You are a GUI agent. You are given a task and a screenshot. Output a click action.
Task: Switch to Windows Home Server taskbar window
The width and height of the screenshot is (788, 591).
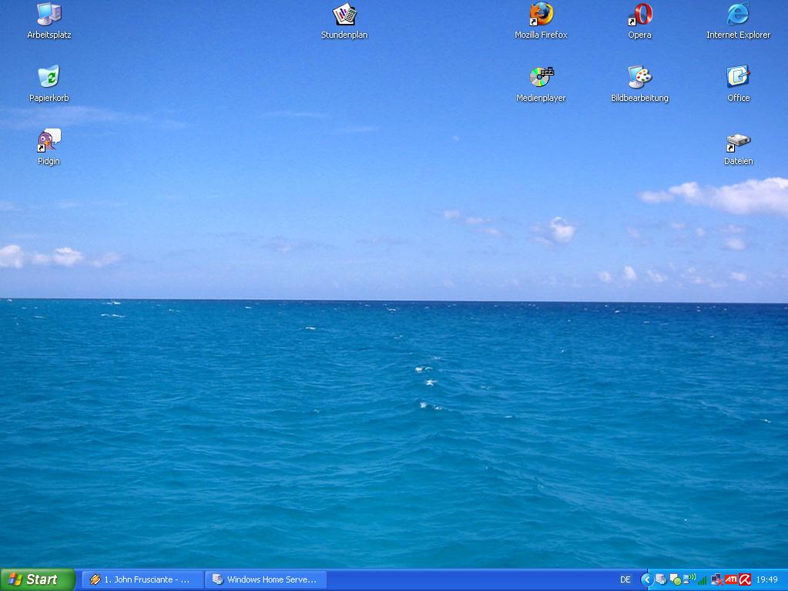[266, 579]
